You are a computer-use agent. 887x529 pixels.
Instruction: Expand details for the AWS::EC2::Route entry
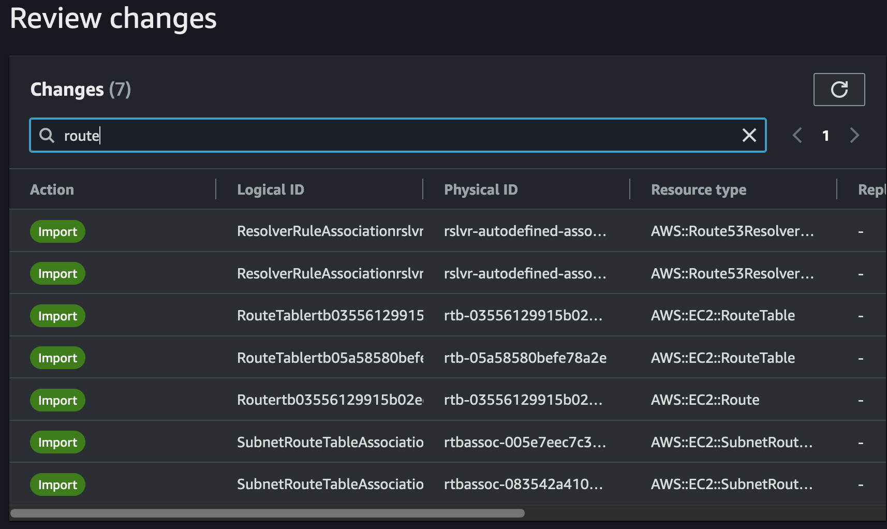705,400
